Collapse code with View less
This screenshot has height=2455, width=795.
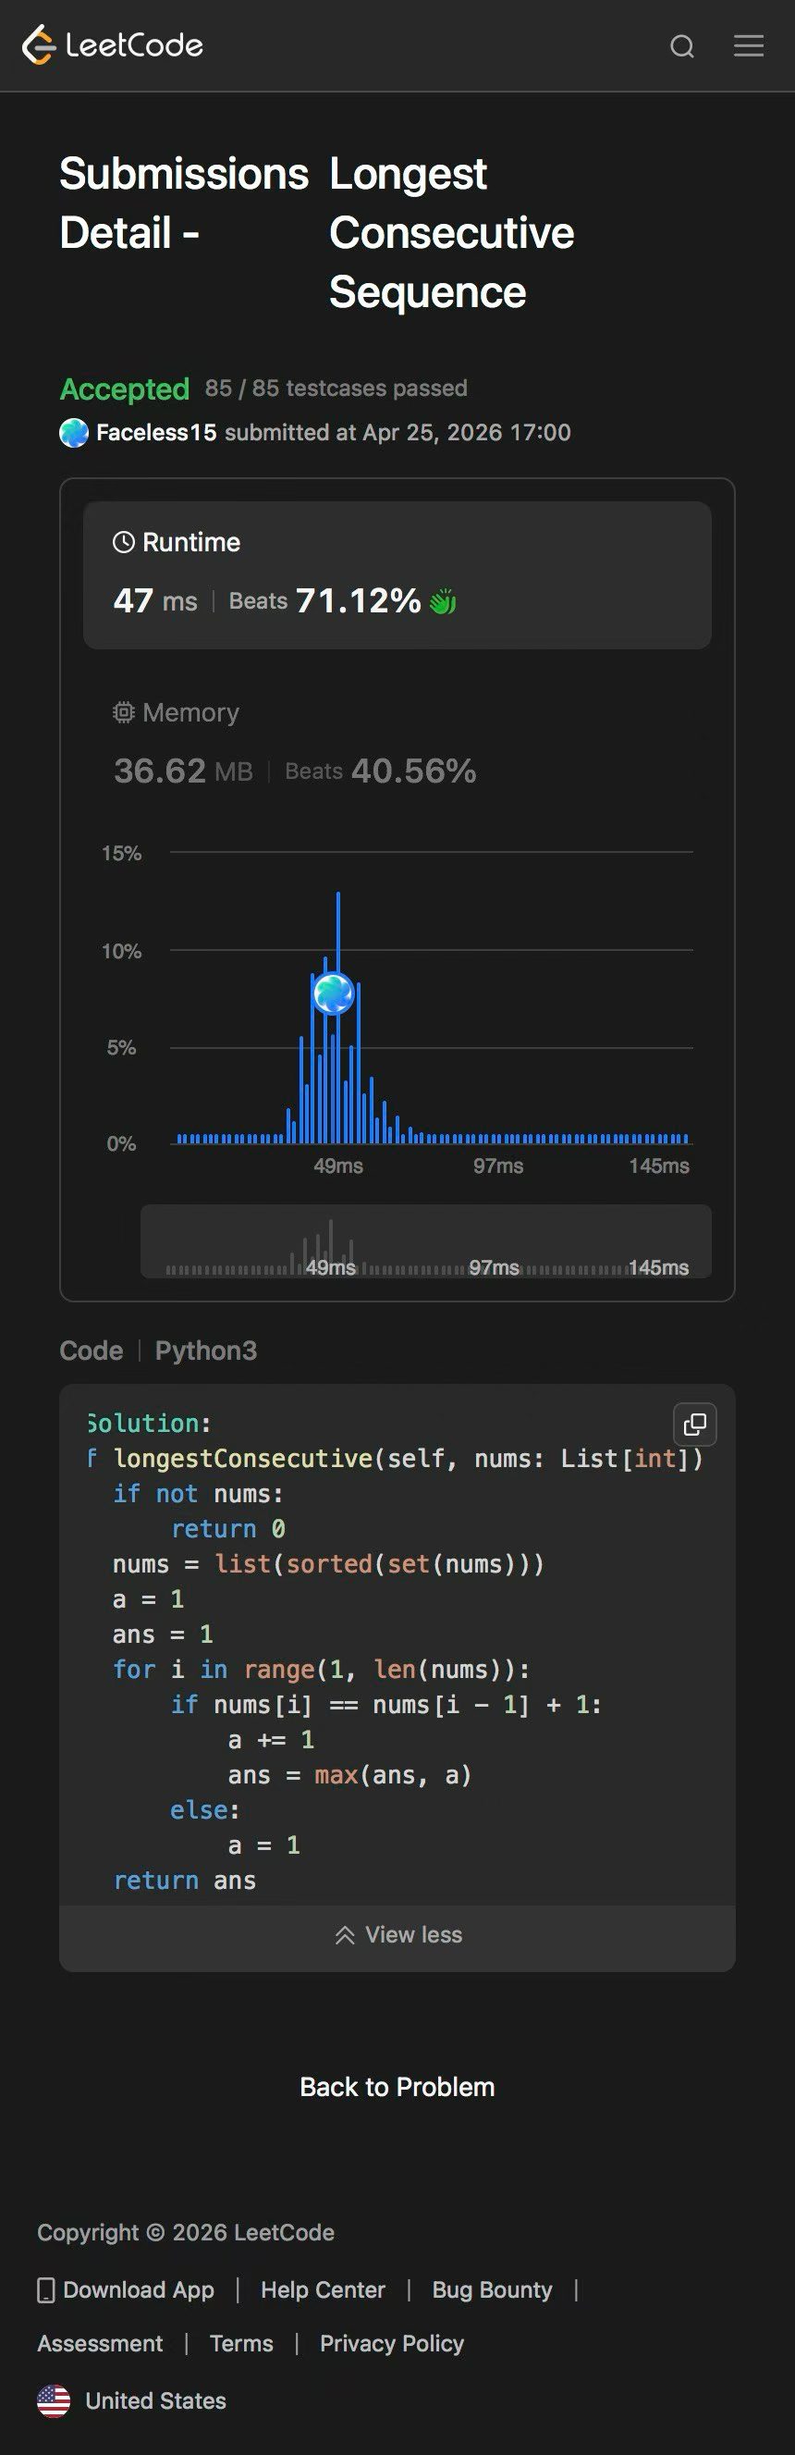397,1934
